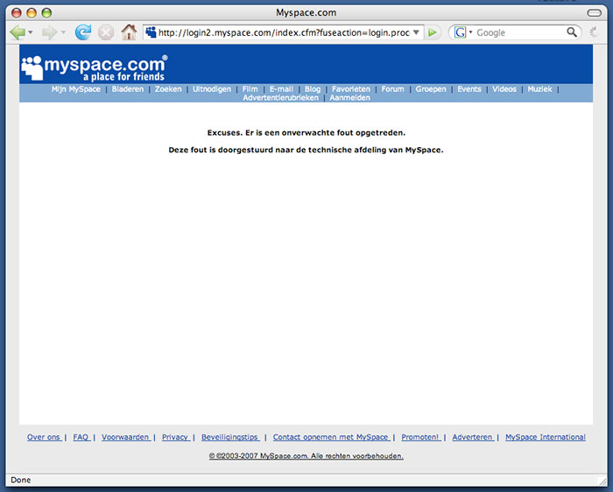
Task: Click the Forward arrow button
Action: [49, 32]
